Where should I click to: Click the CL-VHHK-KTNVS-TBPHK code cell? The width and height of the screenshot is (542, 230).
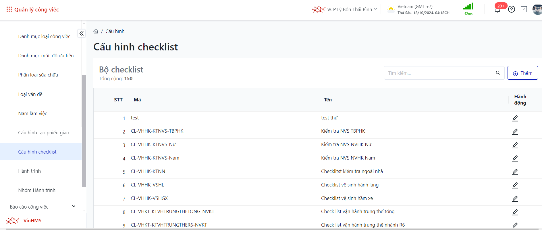(157, 131)
